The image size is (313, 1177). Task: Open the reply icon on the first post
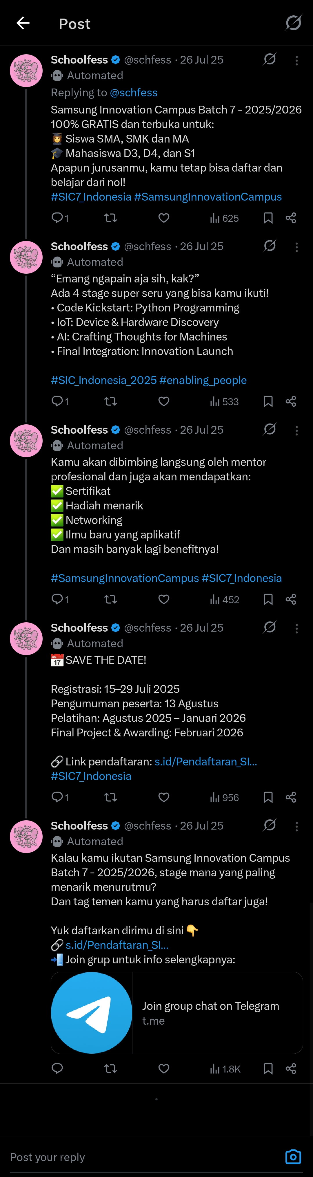point(57,218)
